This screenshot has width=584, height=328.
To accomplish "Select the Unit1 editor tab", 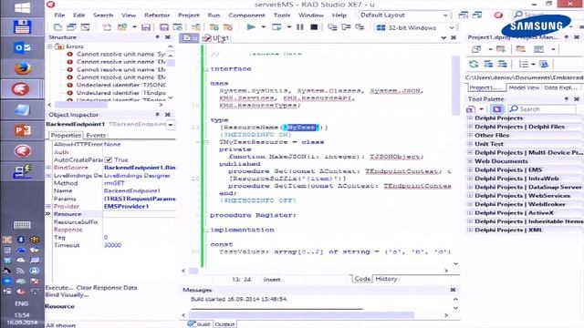I will (x=216, y=38).
